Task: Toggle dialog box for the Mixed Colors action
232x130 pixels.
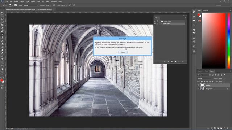Action: pos(157,23)
